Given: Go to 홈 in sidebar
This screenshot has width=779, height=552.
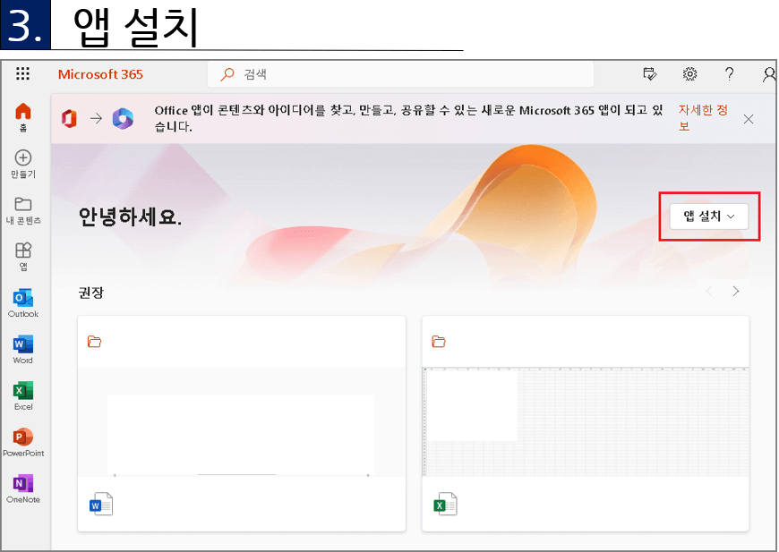Looking at the screenshot, I should [23, 117].
